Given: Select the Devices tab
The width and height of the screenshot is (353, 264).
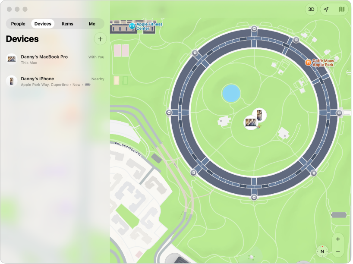Looking at the screenshot, I should click(43, 24).
